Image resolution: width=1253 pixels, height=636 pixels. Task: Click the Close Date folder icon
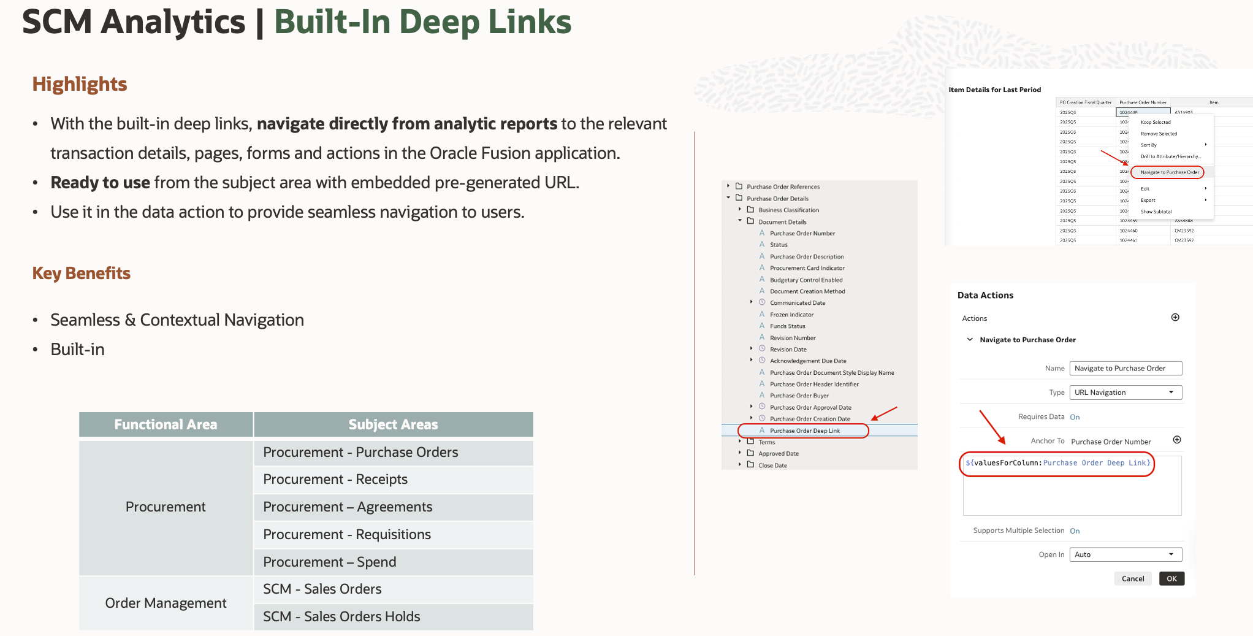coord(750,464)
